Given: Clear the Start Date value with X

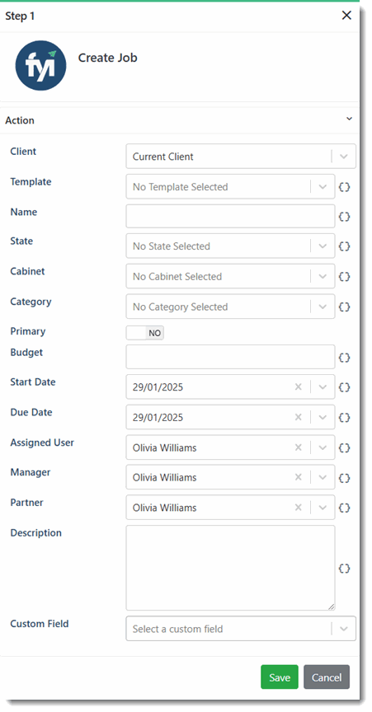Looking at the screenshot, I should coord(299,386).
